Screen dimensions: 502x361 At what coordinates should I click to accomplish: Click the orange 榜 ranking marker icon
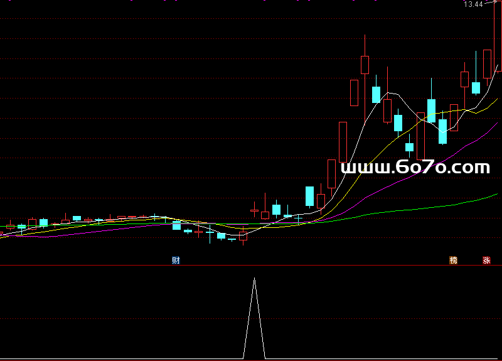click(453, 260)
